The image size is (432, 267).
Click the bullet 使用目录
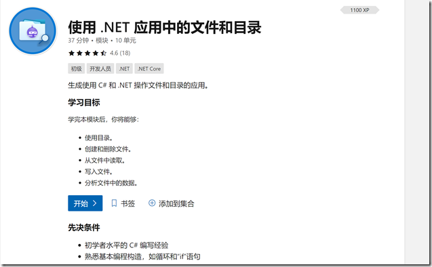(x=98, y=138)
